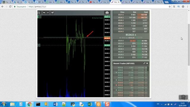Click the volume tray icon
This screenshot has height=107, width=190.
(172, 104)
